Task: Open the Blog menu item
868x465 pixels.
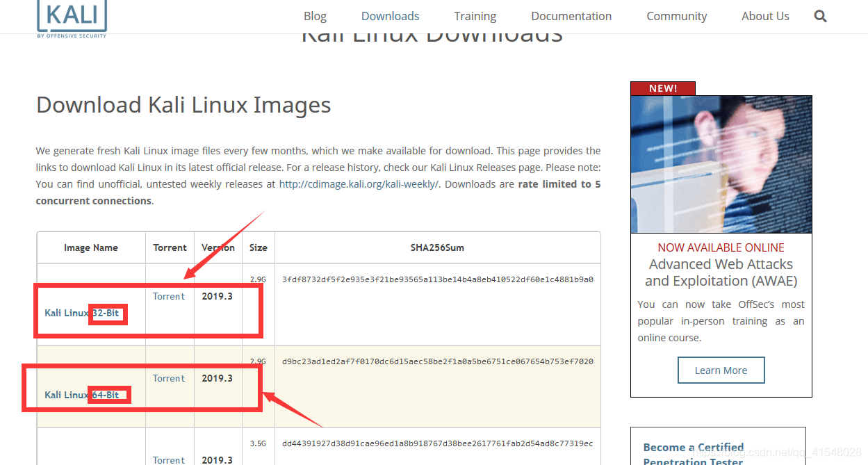Action: tap(315, 16)
